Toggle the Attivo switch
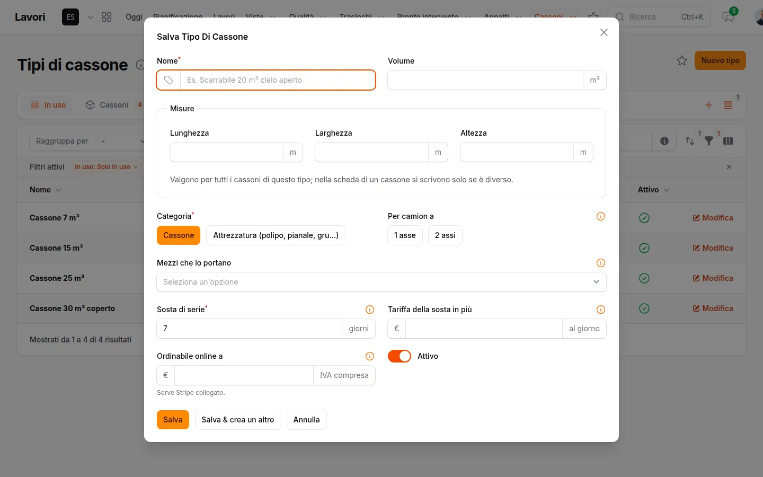The width and height of the screenshot is (763, 477). pos(400,356)
